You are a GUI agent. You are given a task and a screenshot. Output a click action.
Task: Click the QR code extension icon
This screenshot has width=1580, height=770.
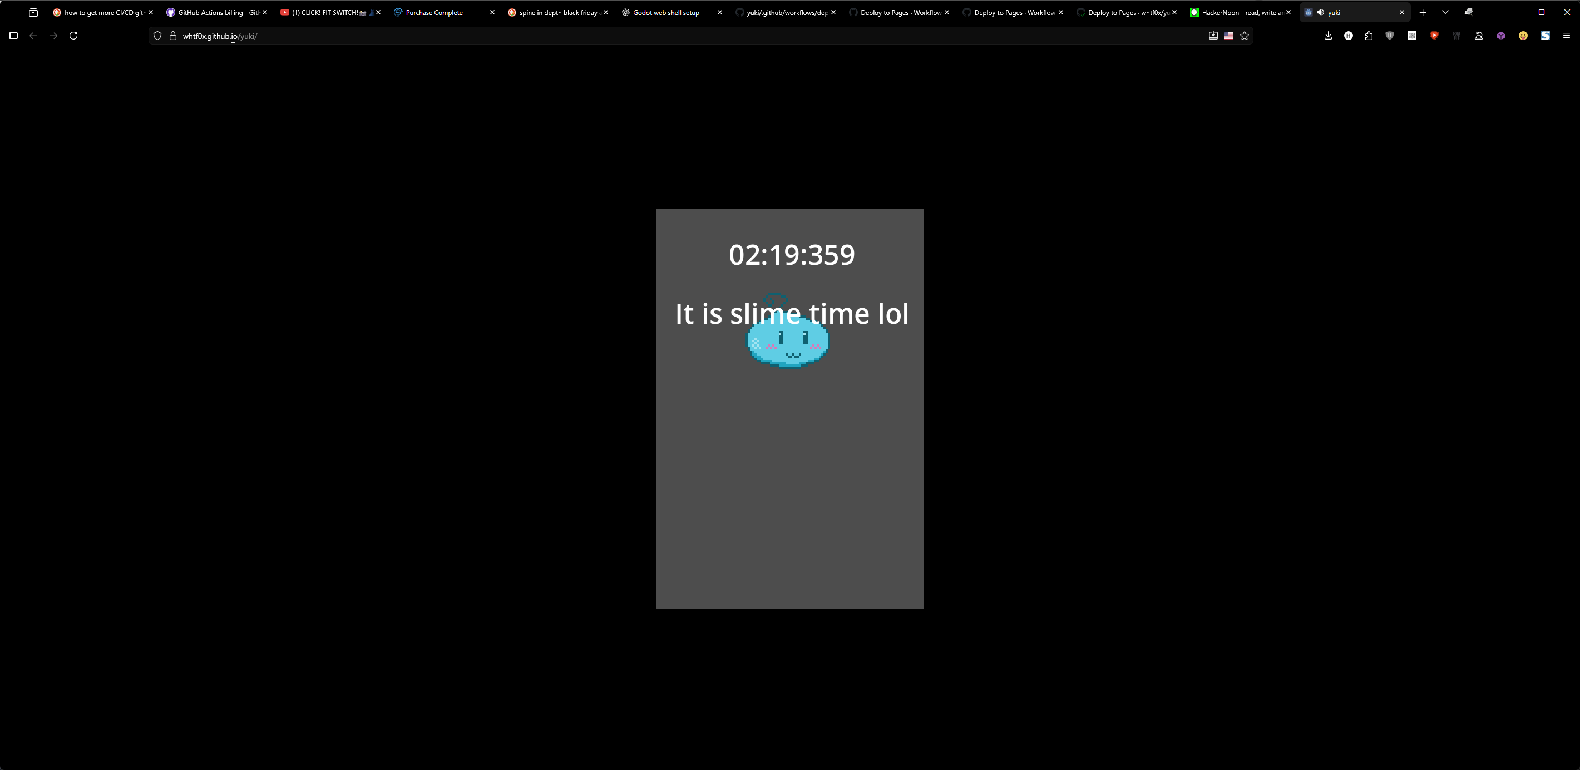point(1412,36)
